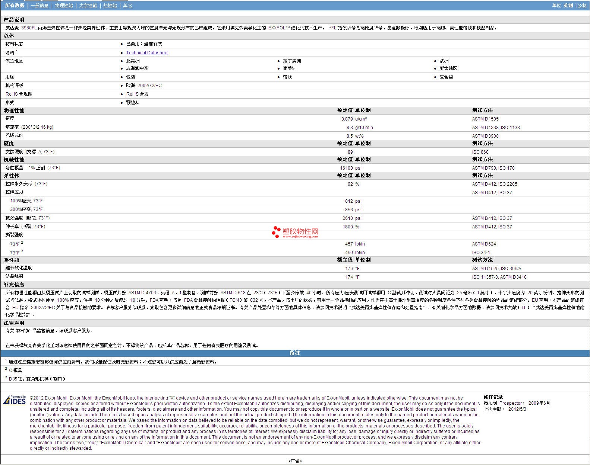Click the 颗粒料 form entry
Screen dimensions: 590x465
(x=133, y=103)
